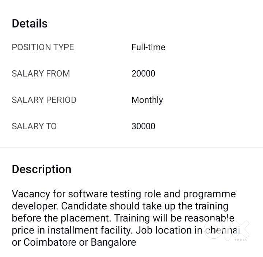263x257 pixels.
Task: Select the POSITION TYPE label
Action: tap(43, 47)
